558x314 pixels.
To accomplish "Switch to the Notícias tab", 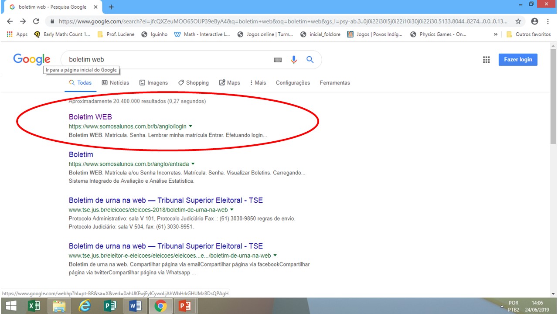I will coord(116,83).
